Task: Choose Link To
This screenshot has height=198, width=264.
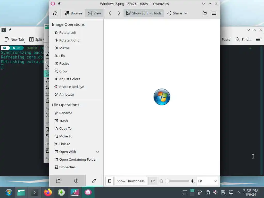Action: tap(62, 144)
